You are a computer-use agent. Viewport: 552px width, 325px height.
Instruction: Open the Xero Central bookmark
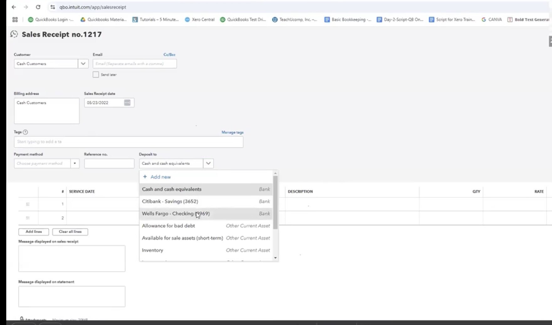point(200,19)
